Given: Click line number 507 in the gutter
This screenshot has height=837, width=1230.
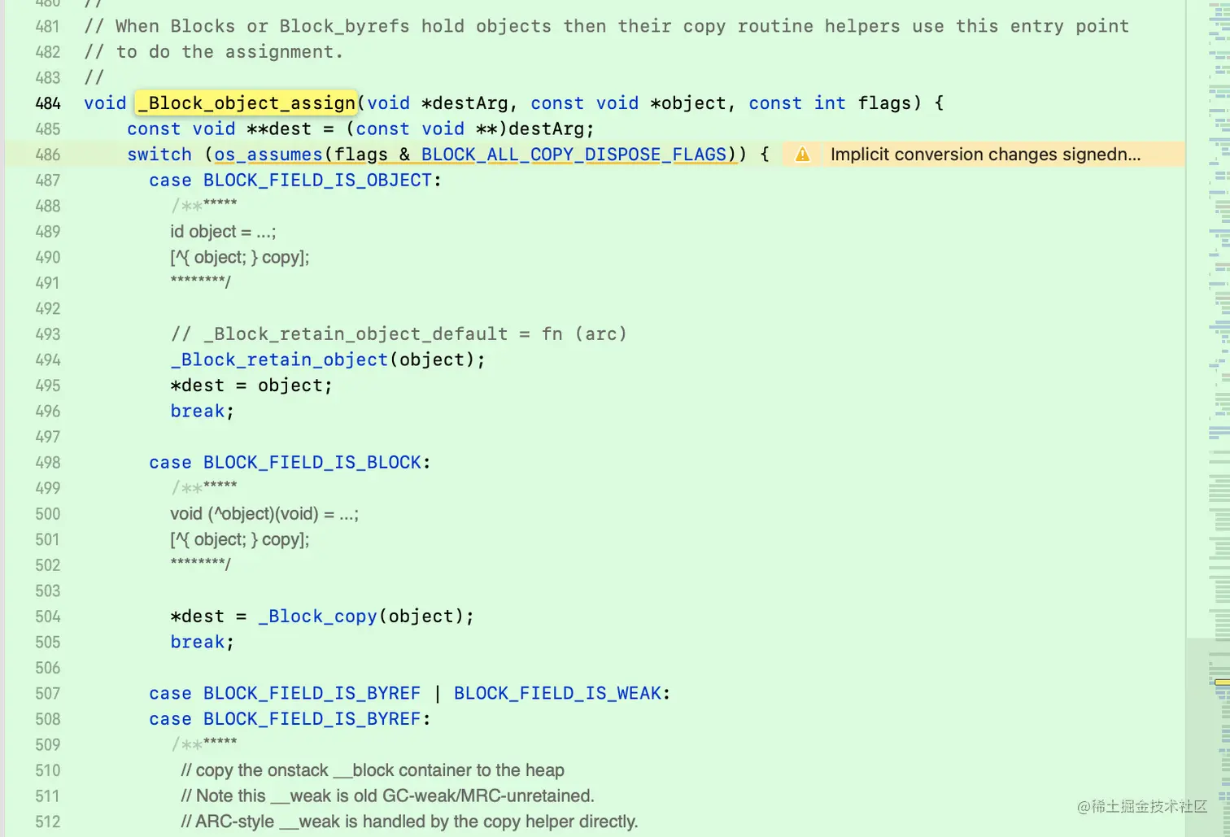Looking at the screenshot, I should (48, 693).
